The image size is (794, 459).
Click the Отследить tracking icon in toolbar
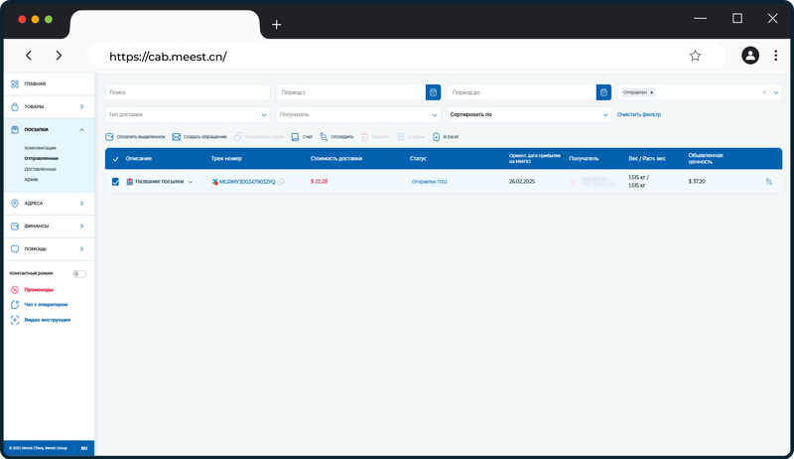coord(324,137)
